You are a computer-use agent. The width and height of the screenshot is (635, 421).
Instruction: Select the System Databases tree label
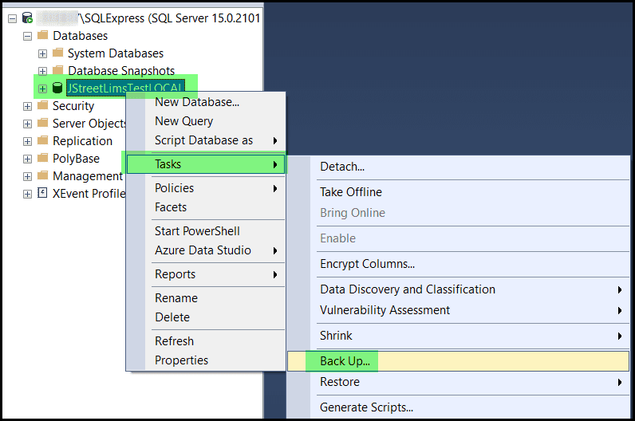pos(116,53)
